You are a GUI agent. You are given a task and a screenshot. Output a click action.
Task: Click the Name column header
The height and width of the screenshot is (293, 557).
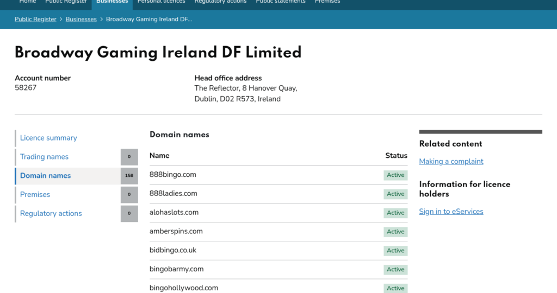159,156
